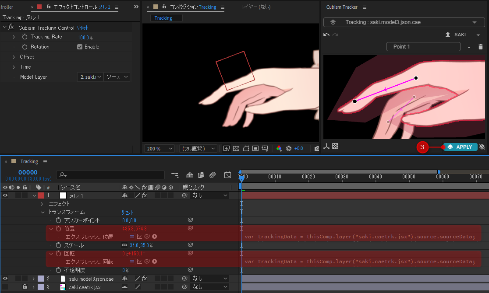
Task: Hide the saki.model3.json.cae layer
Action: [x=5, y=279]
